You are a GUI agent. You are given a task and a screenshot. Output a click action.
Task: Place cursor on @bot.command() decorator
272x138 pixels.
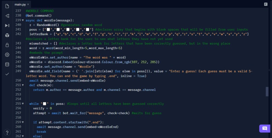pyautogui.click(x=38, y=15)
